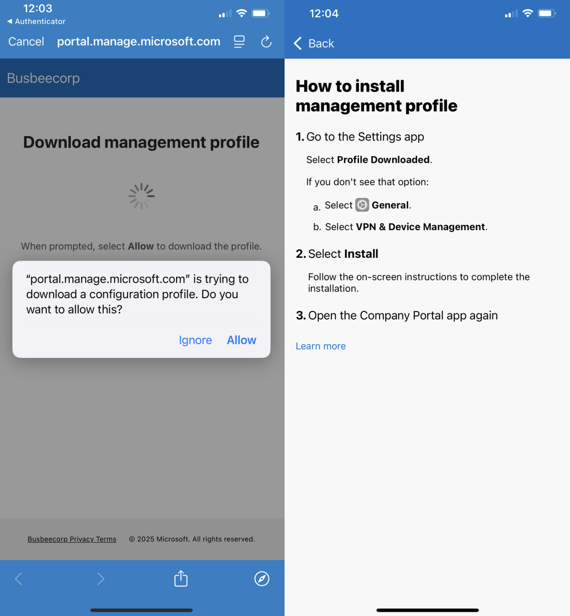Tap the Wi-Fi status icon on left screen
The width and height of the screenshot is (570, 616).
[x=241, y=13]
